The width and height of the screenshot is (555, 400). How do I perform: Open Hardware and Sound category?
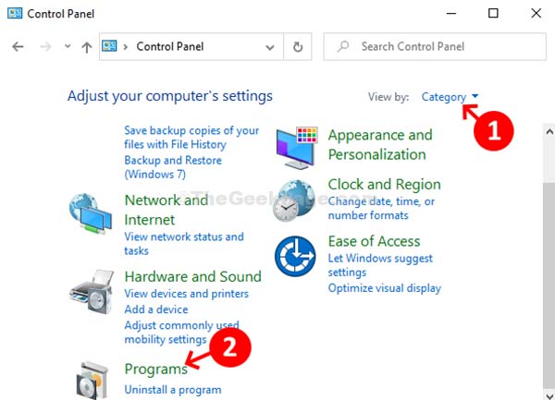click(x=193, y=276)
